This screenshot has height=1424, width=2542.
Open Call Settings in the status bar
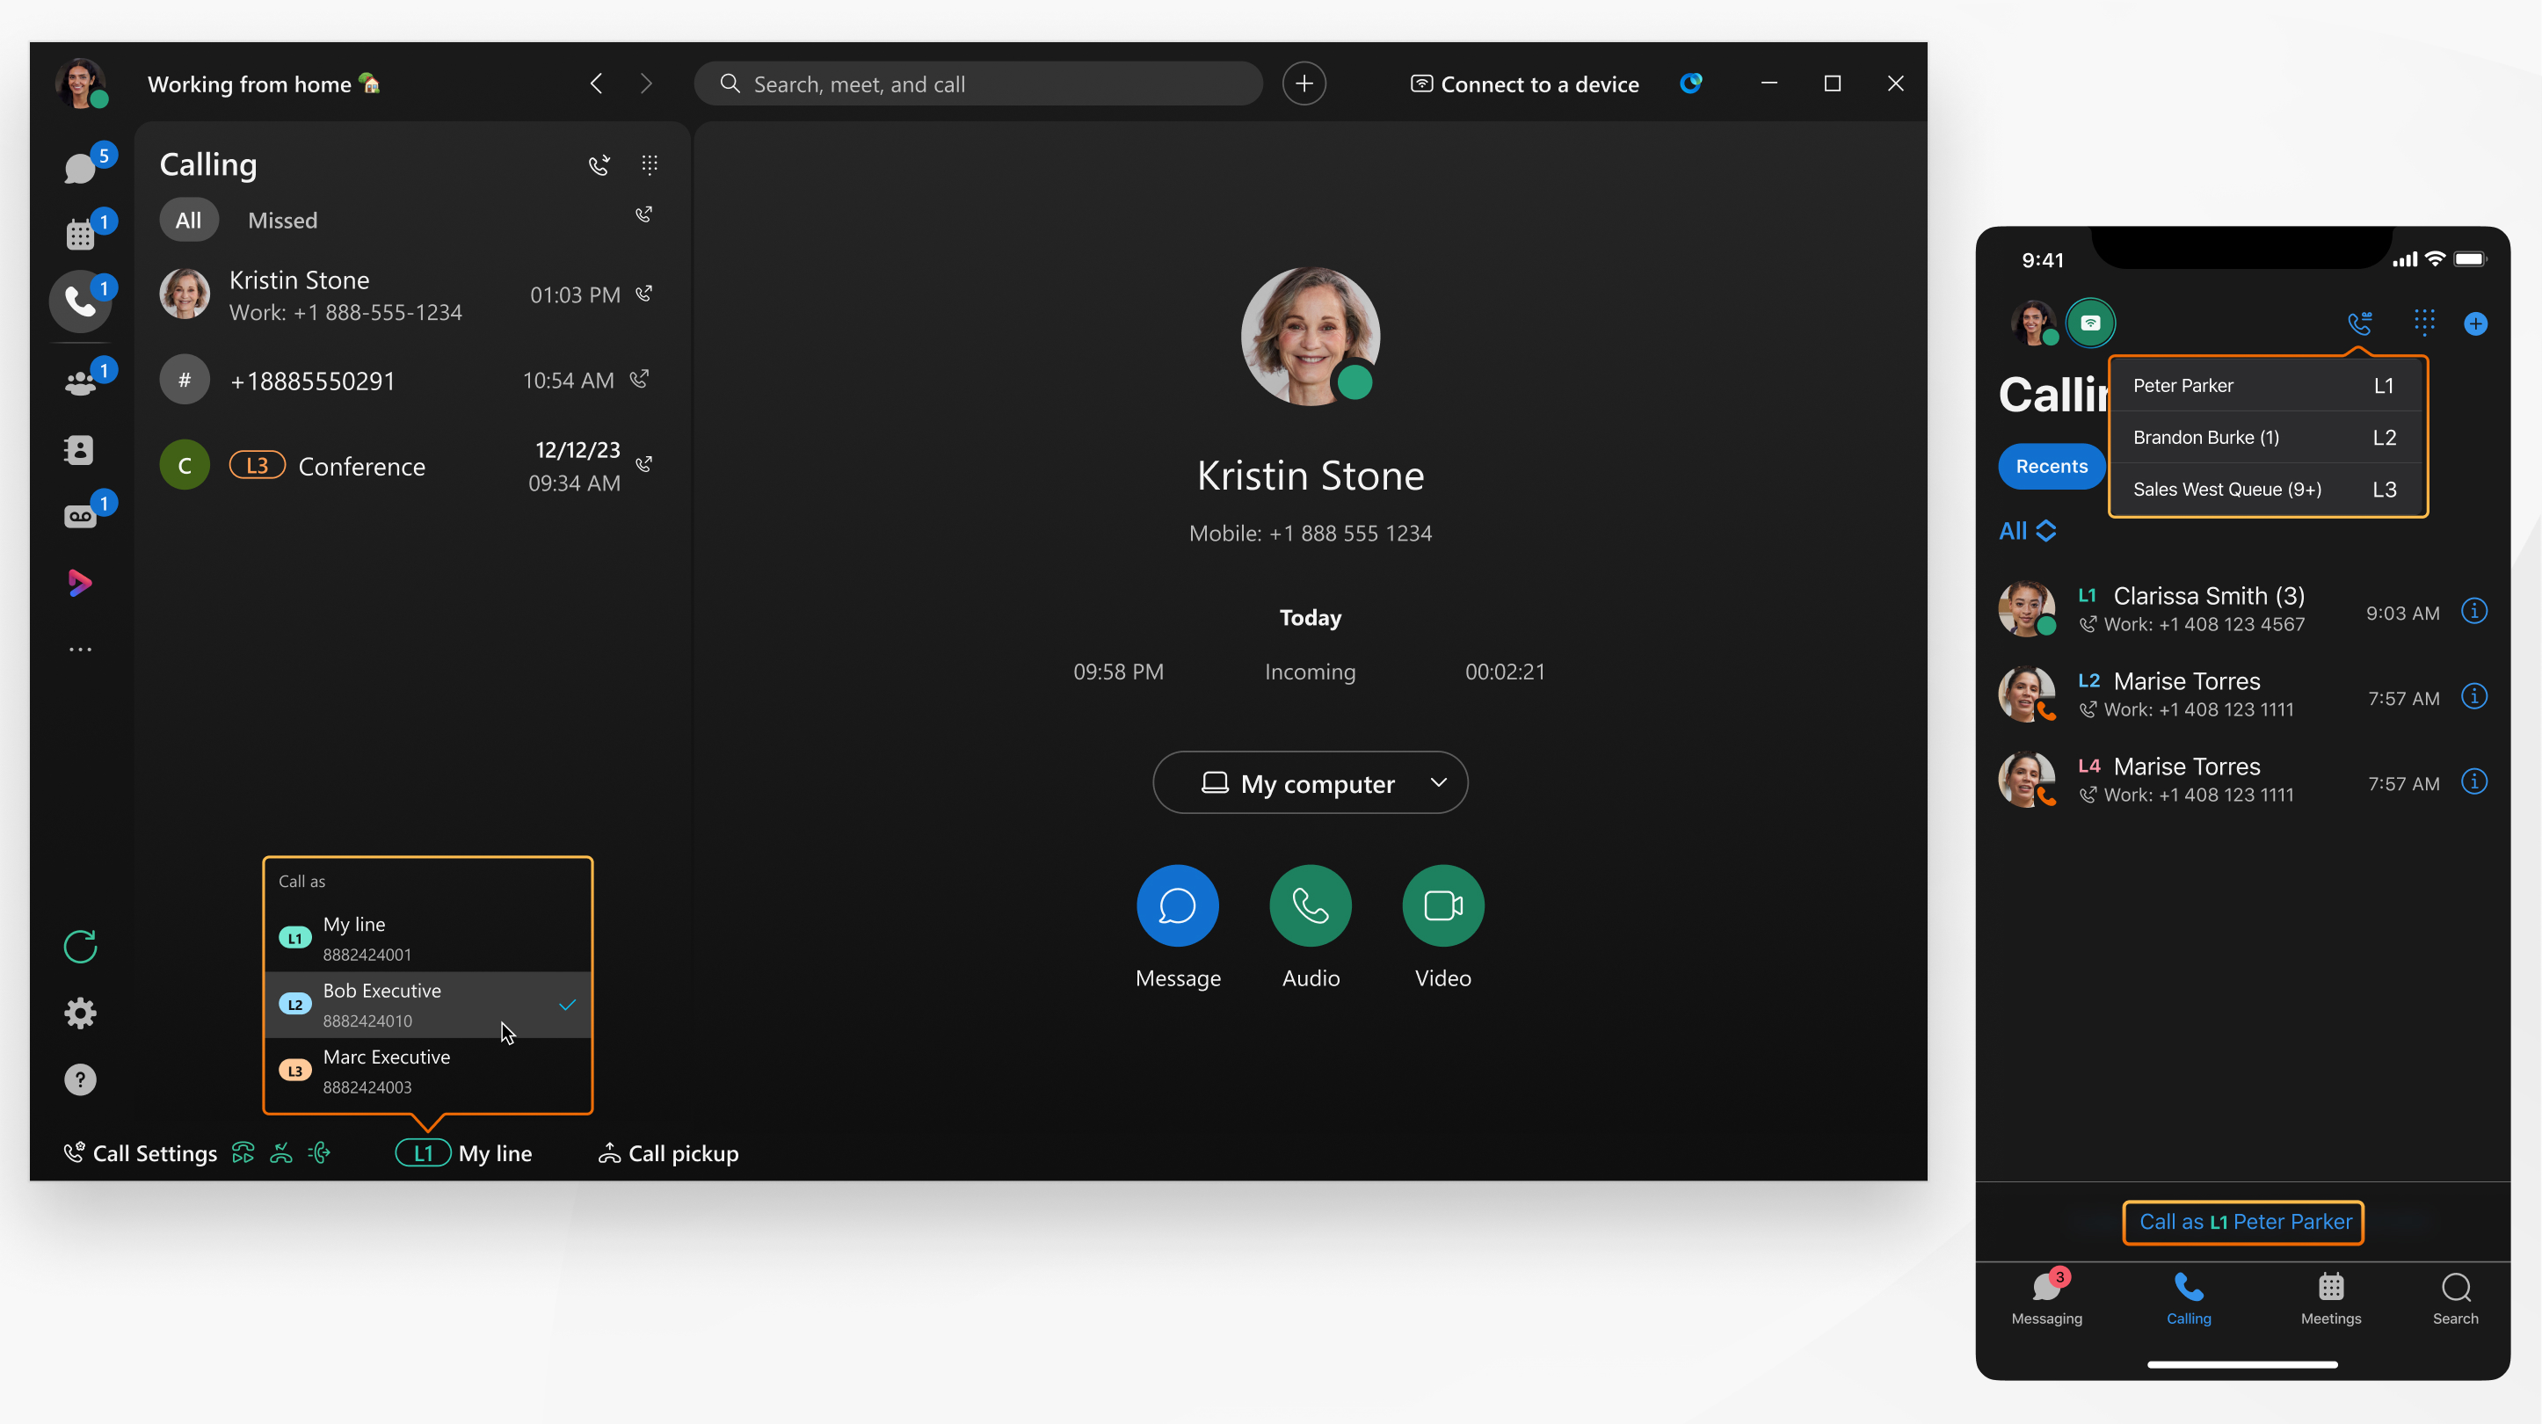(140, 1152)
